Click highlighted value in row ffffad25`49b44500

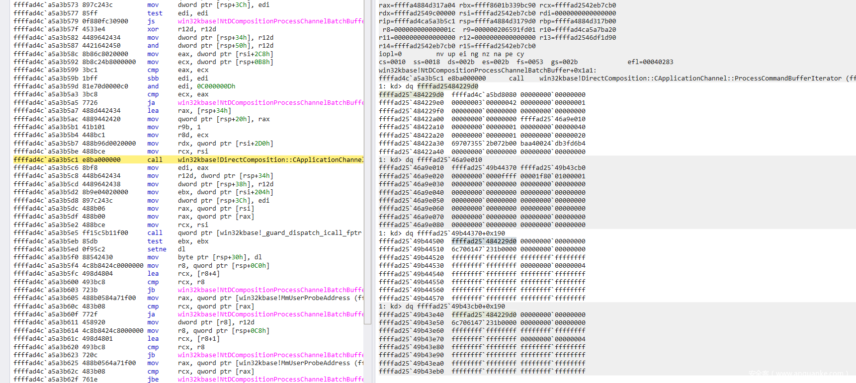(x=484, y=241)
